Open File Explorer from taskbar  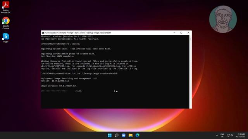point(131,135)
